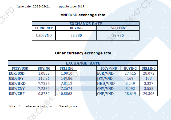Select the JPY/VND buying value 169
The width and height of the screenshot is (171, 120).
[130, 78]
